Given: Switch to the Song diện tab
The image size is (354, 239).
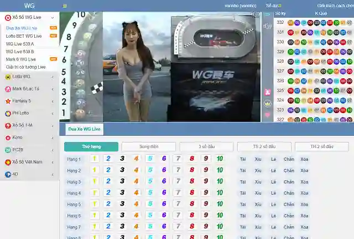Looking at the screenshot, I should (x=149, y=146).
